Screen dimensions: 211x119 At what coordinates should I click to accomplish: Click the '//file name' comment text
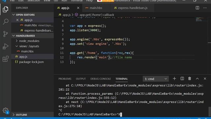[122, 57]
